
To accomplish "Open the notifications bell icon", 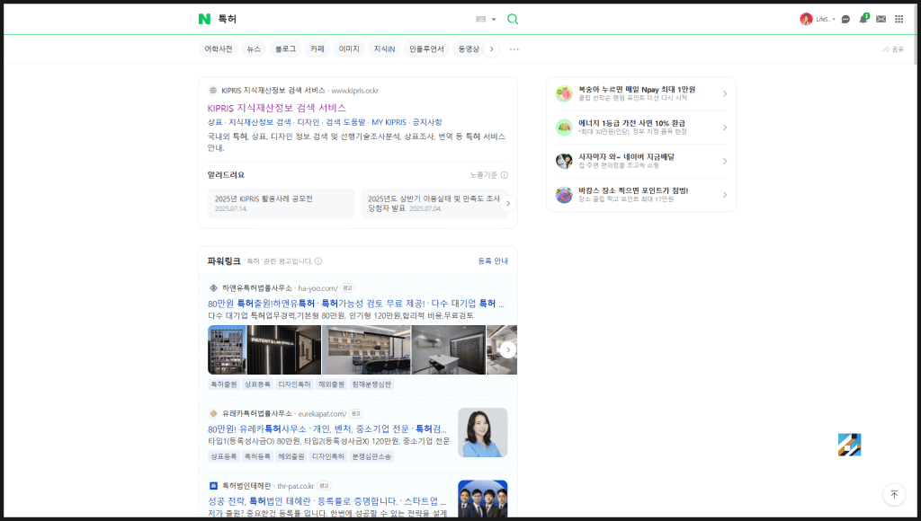I will (863, 19).
